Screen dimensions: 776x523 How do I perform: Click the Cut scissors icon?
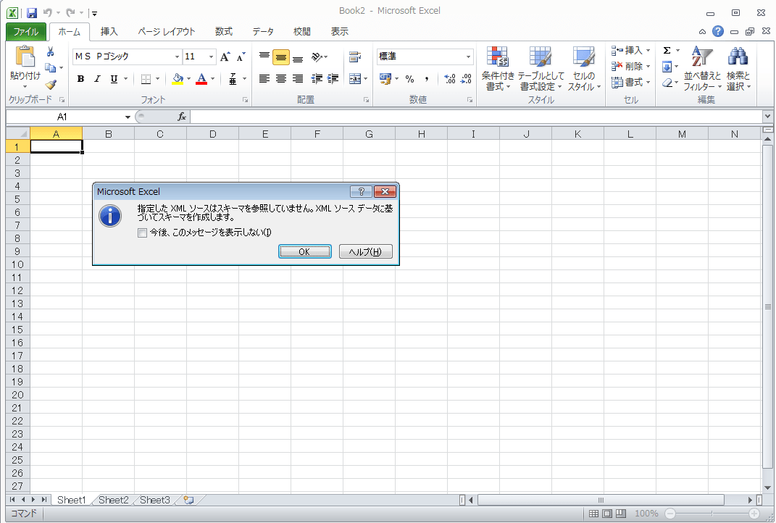click(x=50, y=51)
